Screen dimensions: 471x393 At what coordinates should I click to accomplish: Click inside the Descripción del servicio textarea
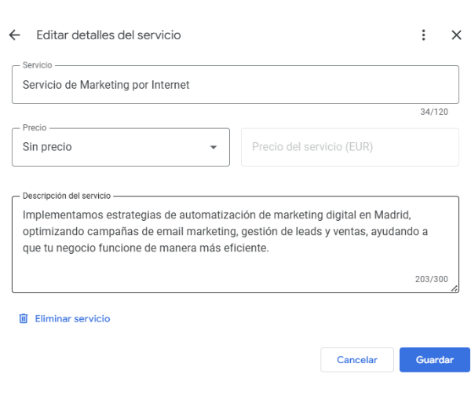pos(235,244)
